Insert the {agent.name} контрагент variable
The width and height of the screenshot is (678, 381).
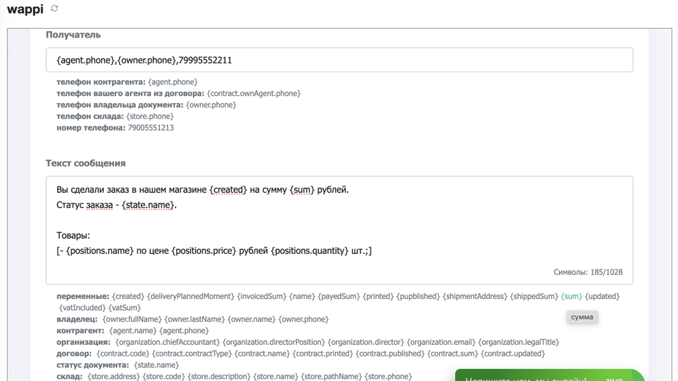click(132, 331)
